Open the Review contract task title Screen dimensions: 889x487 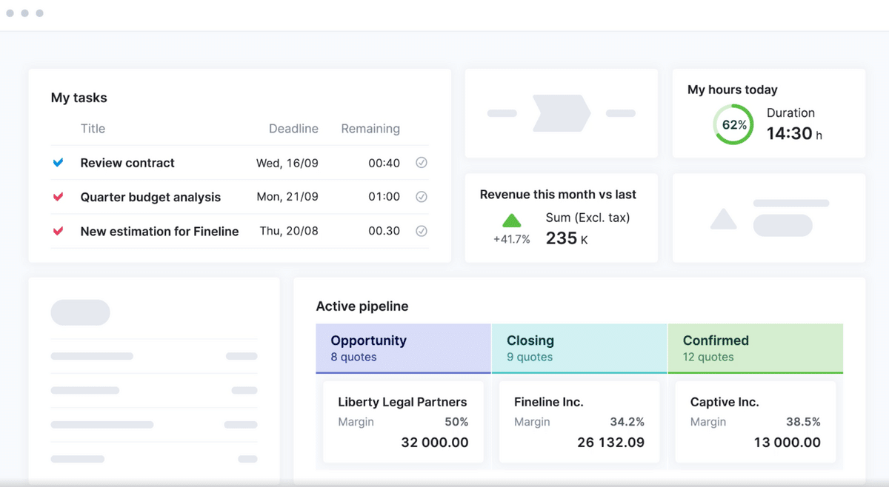(127, 163)
